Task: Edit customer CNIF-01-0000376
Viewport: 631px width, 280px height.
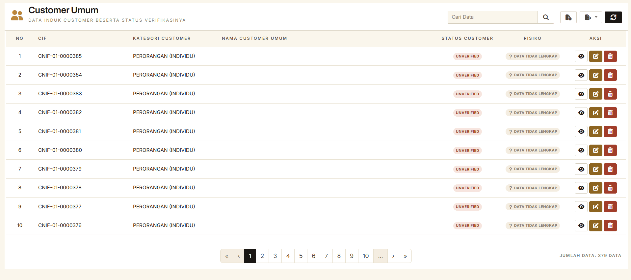Action: tap(596, 225)
